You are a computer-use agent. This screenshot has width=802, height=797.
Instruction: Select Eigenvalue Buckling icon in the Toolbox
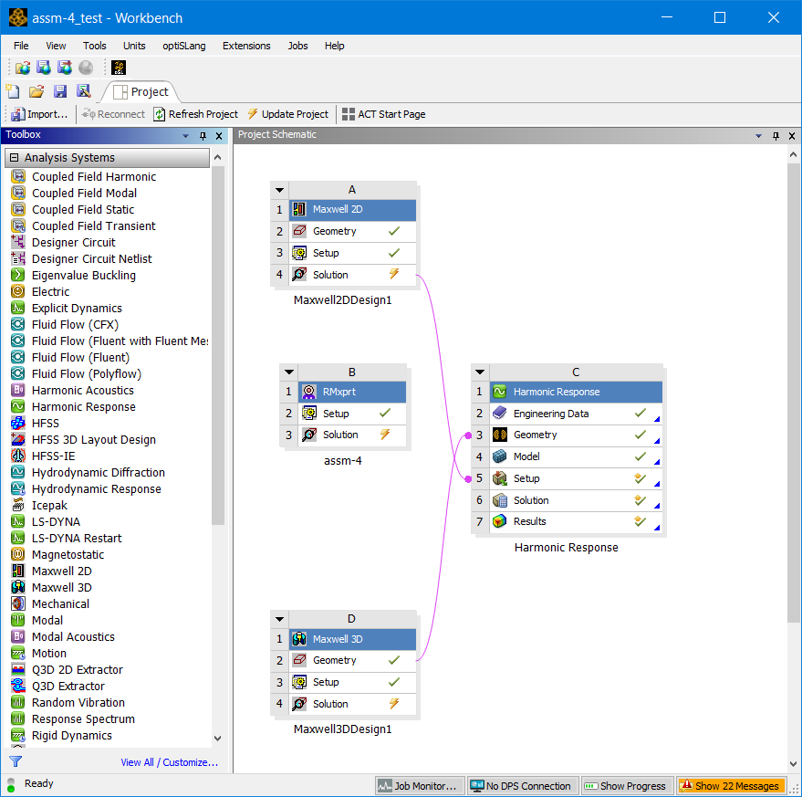click(x=18, y=275)
